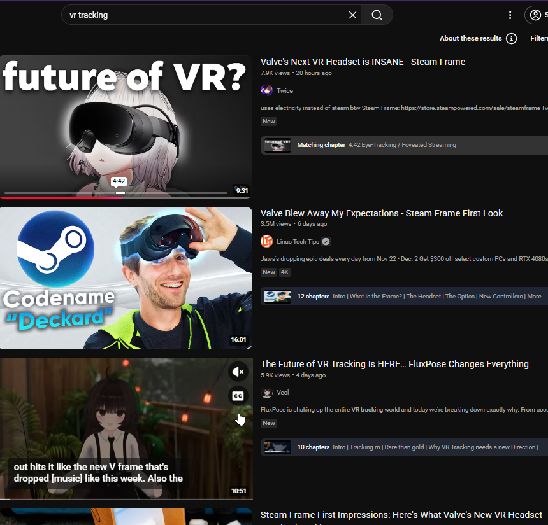Open the Veol channel avatar
Image resolution: width=548 pixels, height=525 pixels.
click(x=266, y=393)
